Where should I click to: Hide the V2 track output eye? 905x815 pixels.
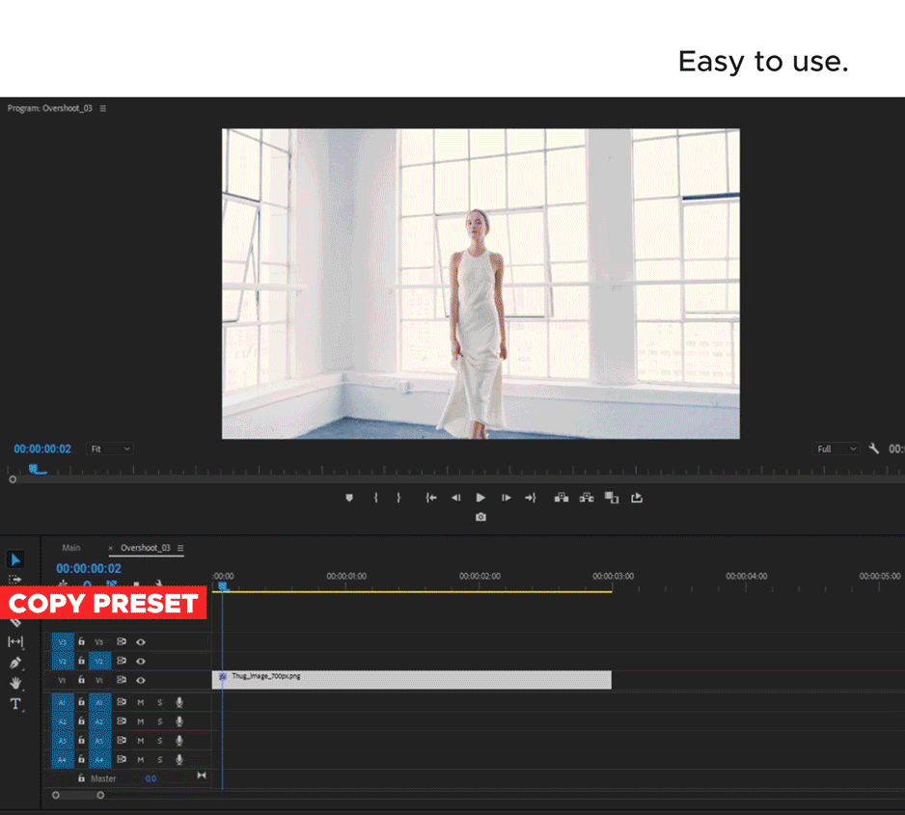tap(141, 661)
